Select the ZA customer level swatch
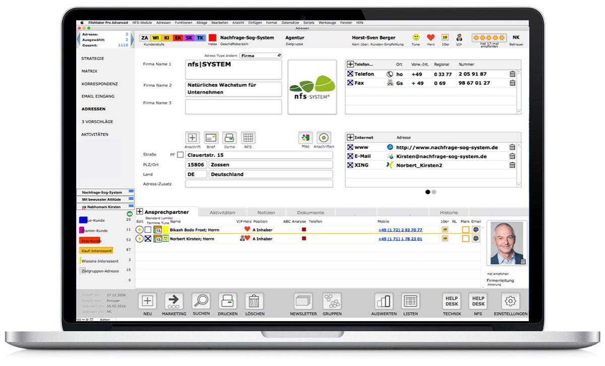The width and height of the screenshot is (605, 366). coord(145,38)
